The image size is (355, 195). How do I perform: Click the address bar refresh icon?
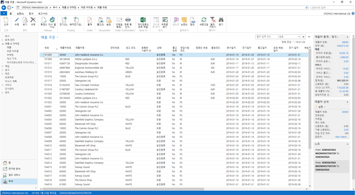pyautogui.click(x=307, y=7)
